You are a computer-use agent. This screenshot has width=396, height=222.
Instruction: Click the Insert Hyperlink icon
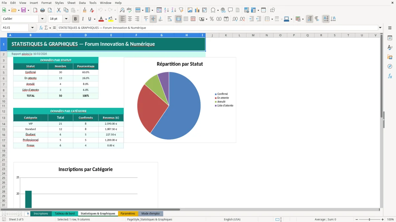tap(223, 10)
